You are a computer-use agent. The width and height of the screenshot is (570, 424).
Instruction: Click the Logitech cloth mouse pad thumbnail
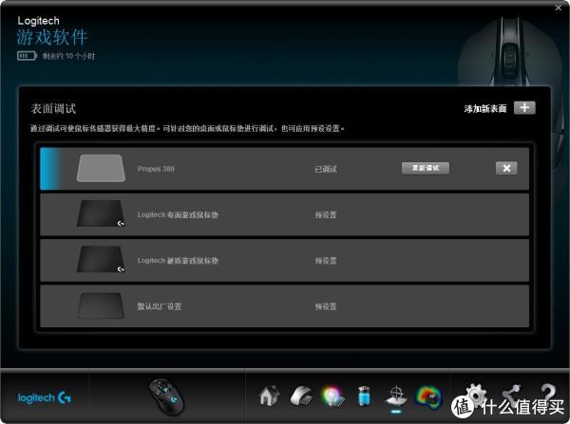click(101, 213)
